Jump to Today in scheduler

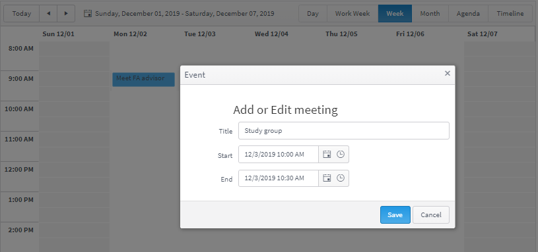(x=22, y=14)
